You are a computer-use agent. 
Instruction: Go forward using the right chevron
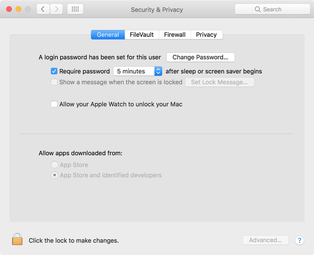pos(56,9)
